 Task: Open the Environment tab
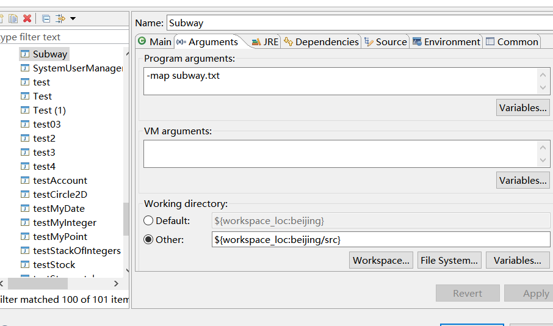click(x=446, y=42)
